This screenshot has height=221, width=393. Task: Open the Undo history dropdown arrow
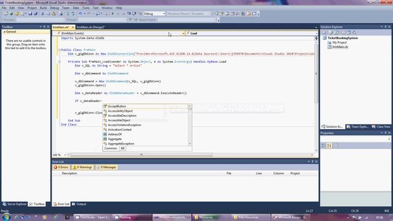click(85, 14)
